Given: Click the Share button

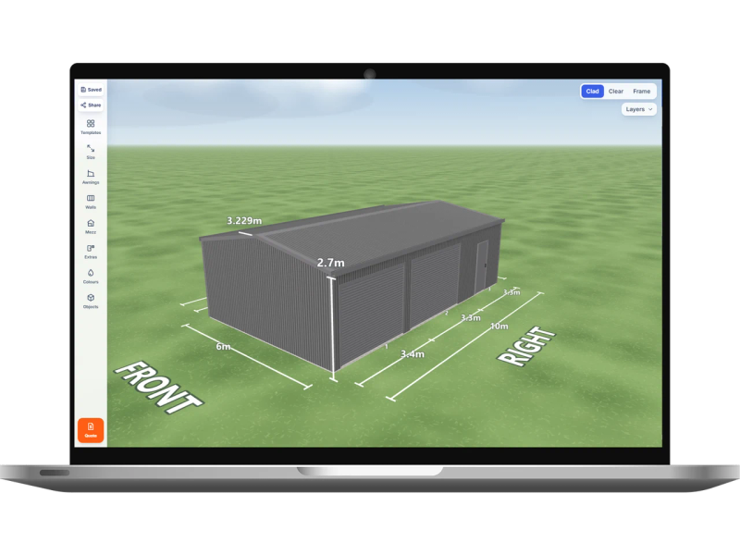Looking at the screenshot, I should pyautogui.click(x=91, y=105).
